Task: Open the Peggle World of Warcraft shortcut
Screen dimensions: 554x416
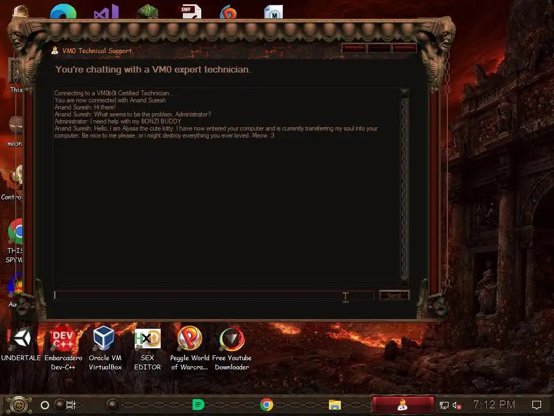Action: coord(190,348)
